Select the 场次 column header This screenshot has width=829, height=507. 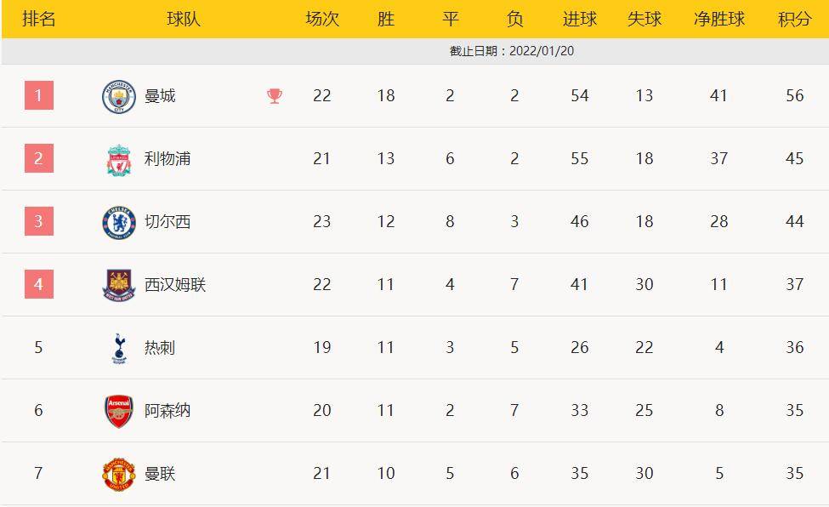click(x=322, y=19)
